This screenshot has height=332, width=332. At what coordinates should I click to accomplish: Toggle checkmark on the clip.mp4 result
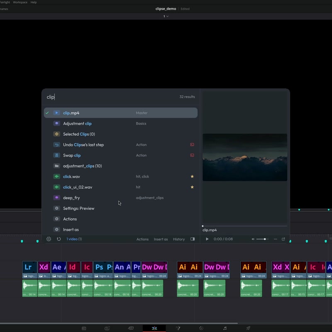point(47,113)
